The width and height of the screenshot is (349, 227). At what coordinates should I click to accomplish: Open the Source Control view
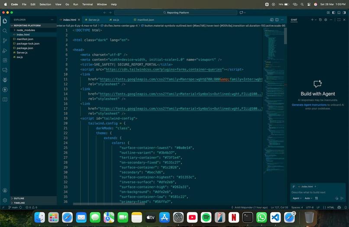pyautogui.click(x=5, y=41)
